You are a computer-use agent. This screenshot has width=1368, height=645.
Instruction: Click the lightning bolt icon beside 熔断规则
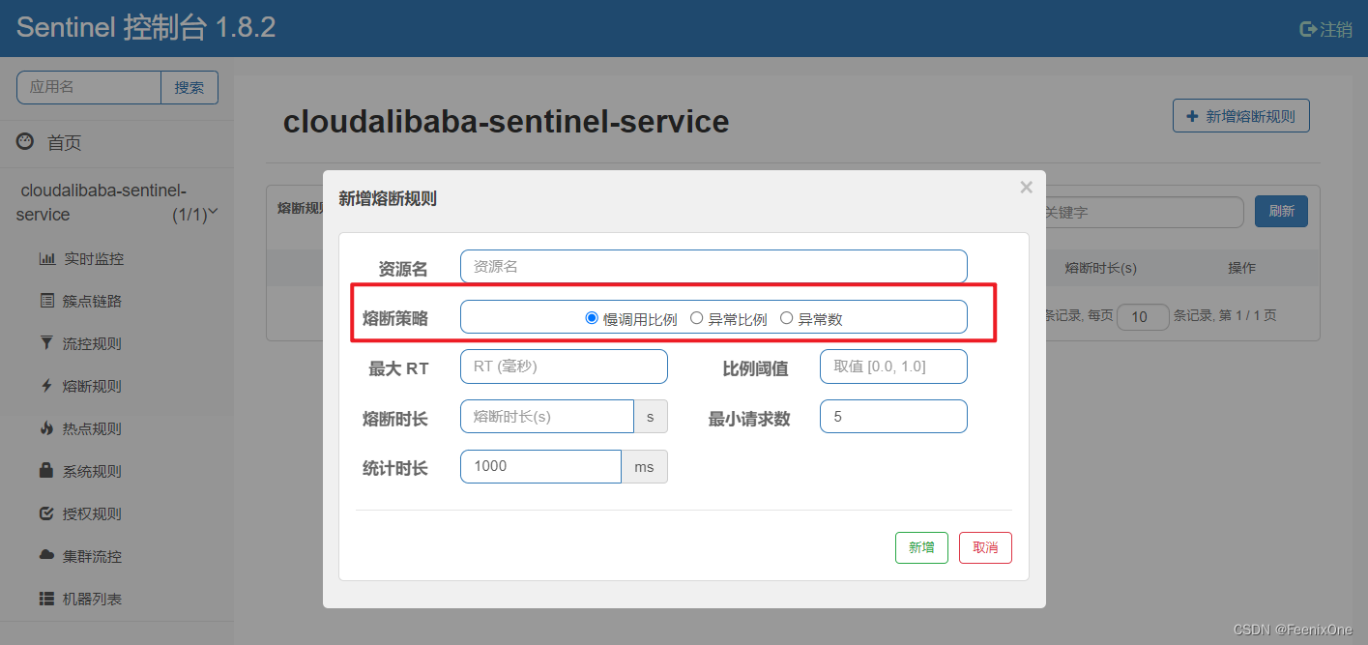(x=46, y=386)
